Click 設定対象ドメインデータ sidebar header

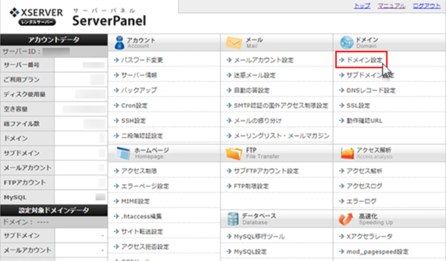[x=54, y=210]
